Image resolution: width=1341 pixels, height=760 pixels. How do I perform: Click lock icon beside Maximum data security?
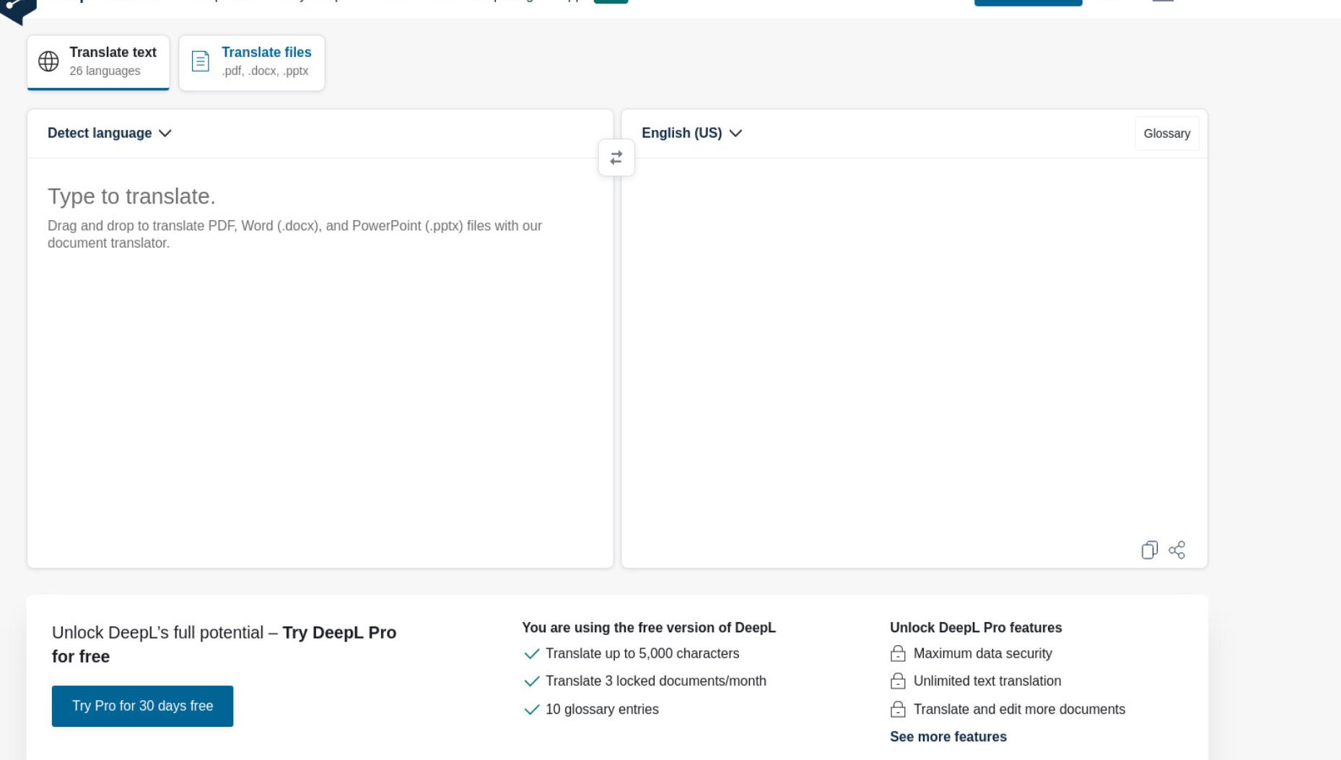pyautogui.click(x=898, y=653)
